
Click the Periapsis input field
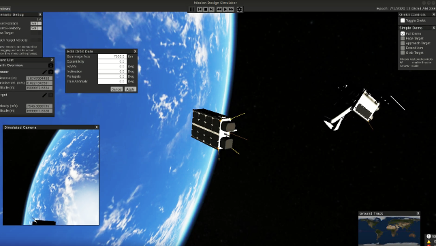point(112,76)
